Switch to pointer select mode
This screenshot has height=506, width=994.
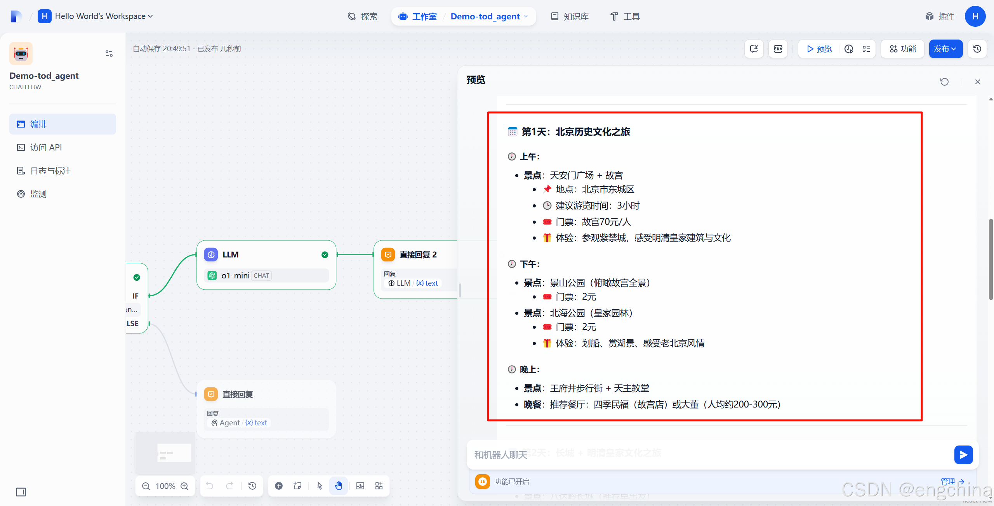point(320,486)
